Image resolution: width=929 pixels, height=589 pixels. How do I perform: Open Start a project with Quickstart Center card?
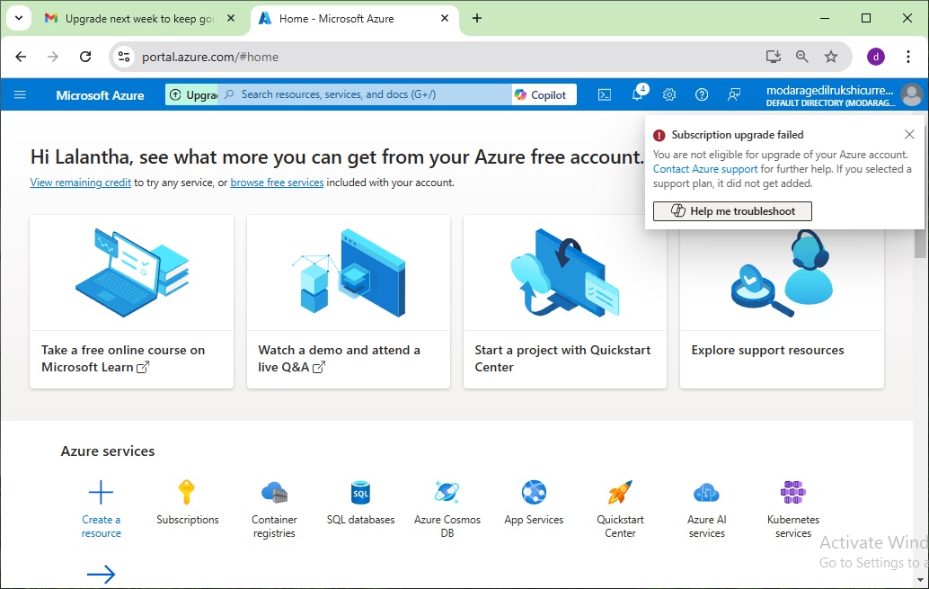[x=564, y=302]
